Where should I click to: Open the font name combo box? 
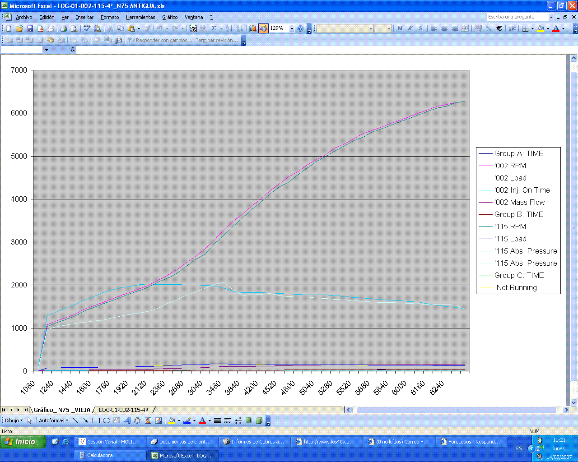click(345, 28)
